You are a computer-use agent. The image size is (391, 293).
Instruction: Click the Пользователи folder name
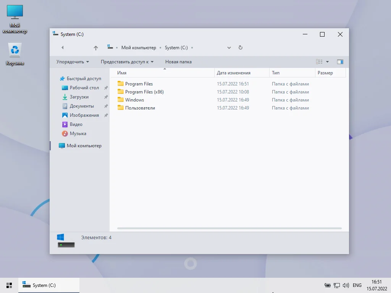click(x=140, y=108)
